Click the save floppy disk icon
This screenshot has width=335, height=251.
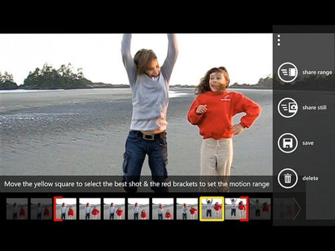coord(287,143)
